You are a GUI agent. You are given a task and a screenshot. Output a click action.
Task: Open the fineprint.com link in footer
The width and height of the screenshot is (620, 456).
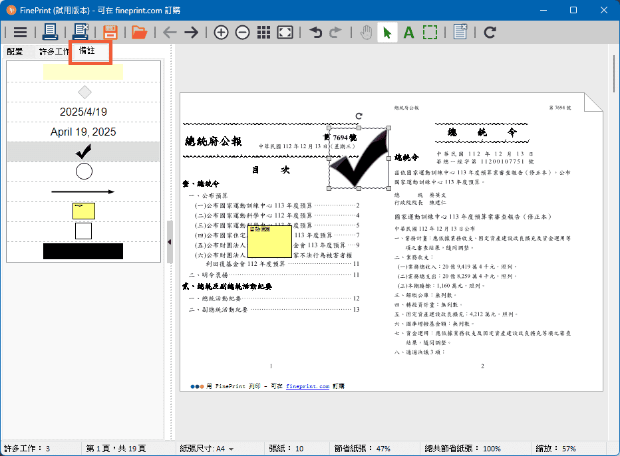(307, 386)
